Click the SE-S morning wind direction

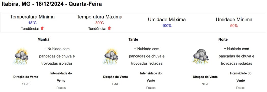(26, 84)
